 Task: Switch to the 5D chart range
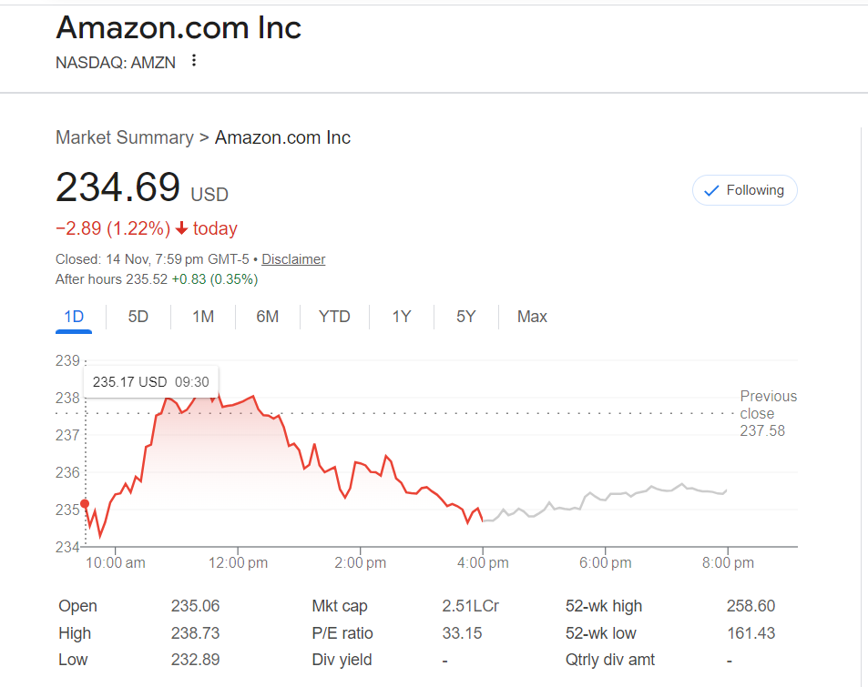click(x=138, y=317)
